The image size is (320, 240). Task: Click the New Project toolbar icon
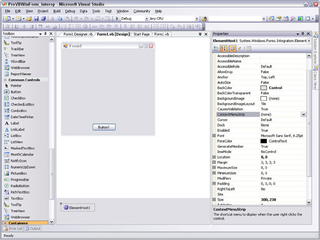tap(8, 19)
